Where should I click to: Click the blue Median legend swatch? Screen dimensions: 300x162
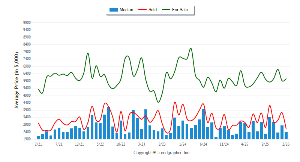pyautogui.click(x=114, y=10)
